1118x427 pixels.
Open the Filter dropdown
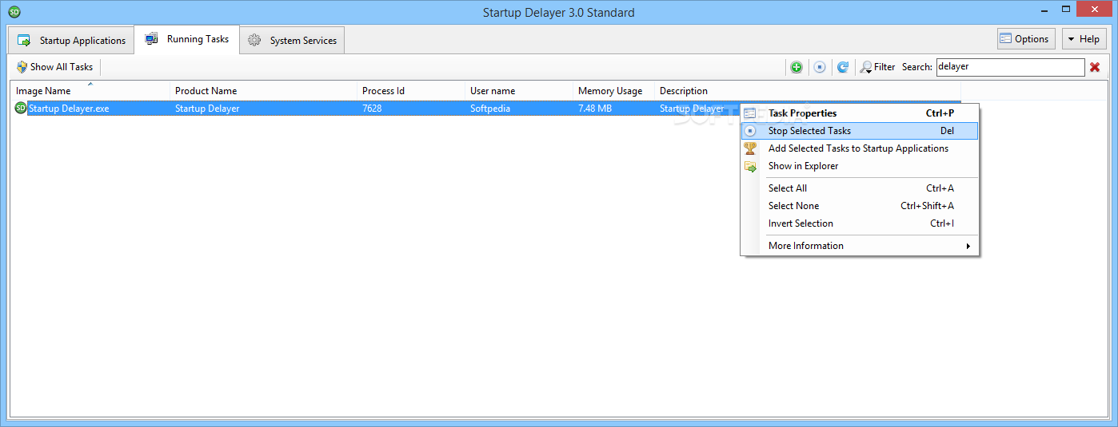click(877, 67)
